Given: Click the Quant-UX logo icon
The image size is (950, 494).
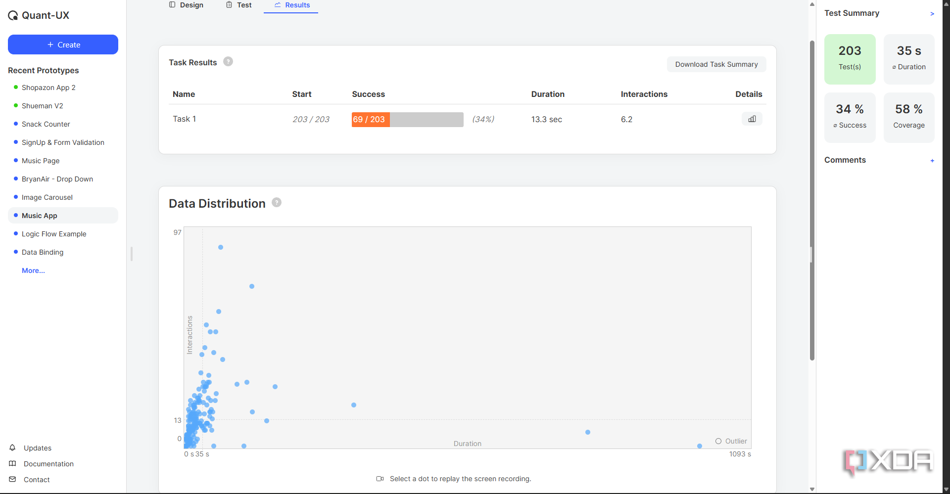Looking at the screenshot, I should (x=13, y=15).
